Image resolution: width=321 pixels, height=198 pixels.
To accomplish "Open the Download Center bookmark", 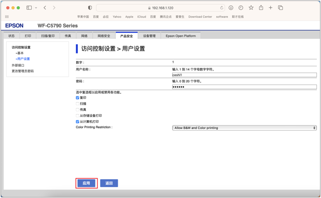I will coord(200,17).
